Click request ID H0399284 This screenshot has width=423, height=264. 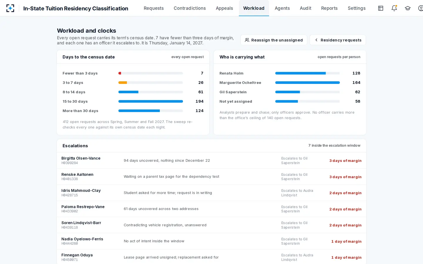click(70, 163)
